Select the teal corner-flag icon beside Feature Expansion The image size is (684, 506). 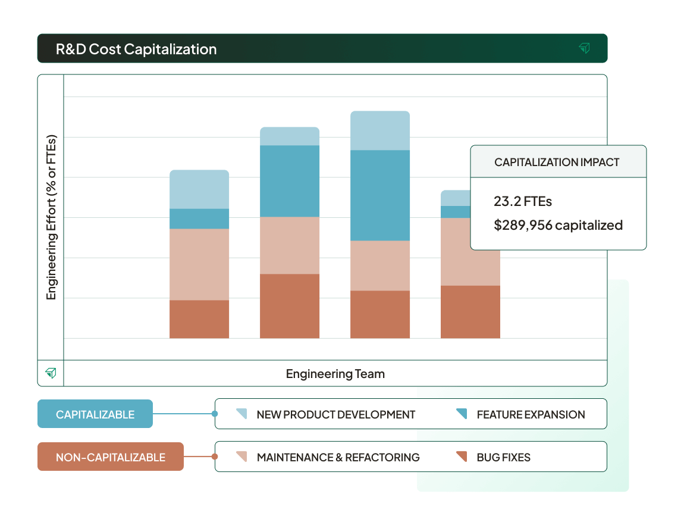(x=461, y=413)
